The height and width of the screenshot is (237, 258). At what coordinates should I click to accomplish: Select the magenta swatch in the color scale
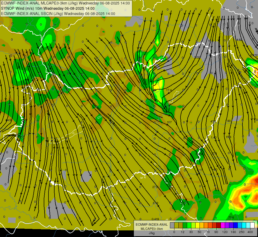223,225
